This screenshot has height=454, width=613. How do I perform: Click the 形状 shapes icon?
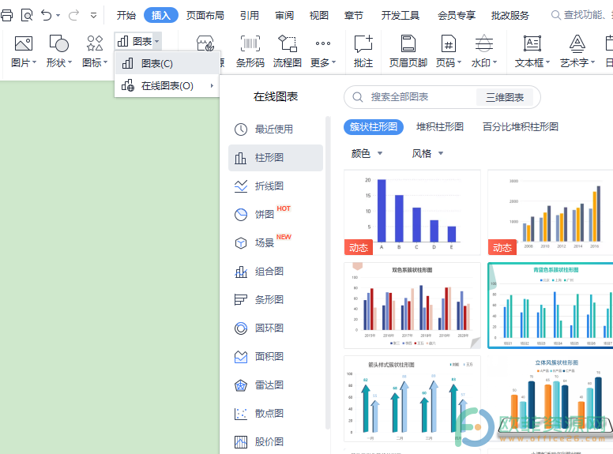59,43
